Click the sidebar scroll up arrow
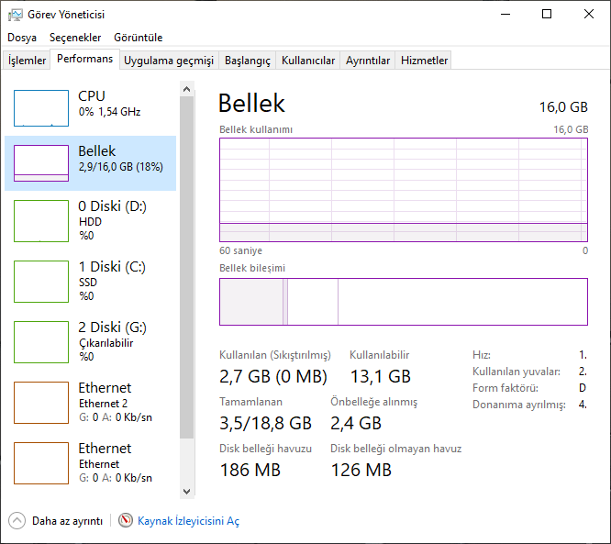611x544 pixels. click(x=187, y=89)
